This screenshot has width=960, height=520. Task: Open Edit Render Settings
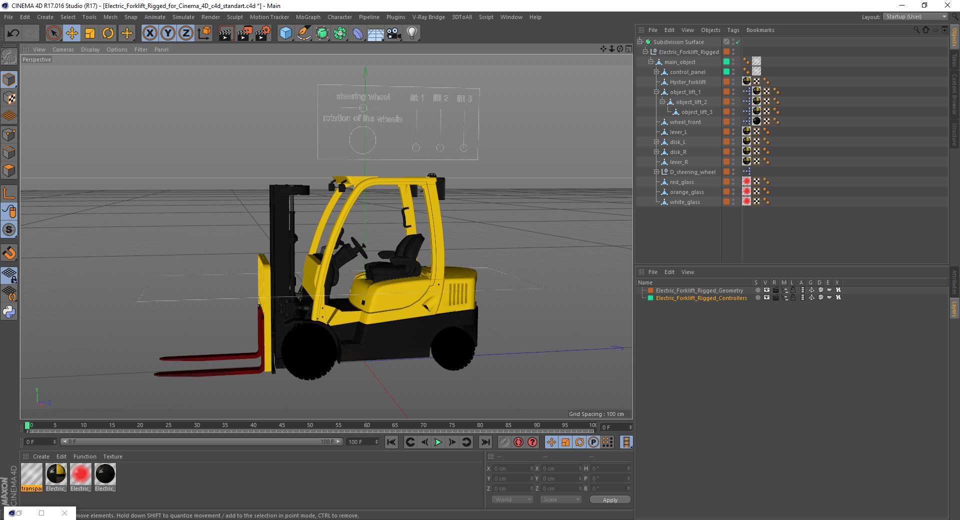[x=263, y=33]
